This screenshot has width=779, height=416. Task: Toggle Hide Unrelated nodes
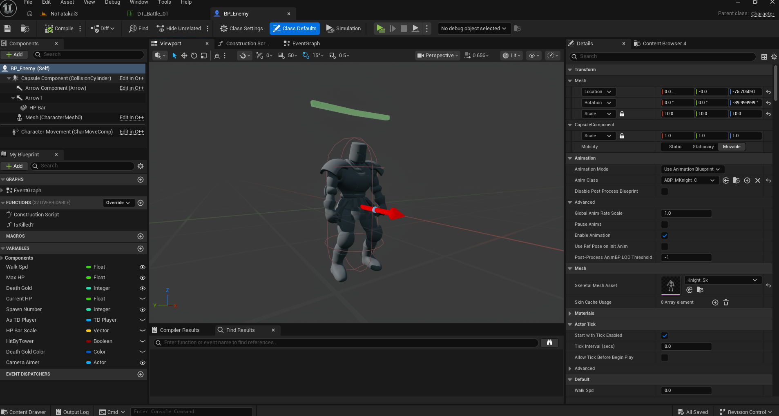coord(179,29)
